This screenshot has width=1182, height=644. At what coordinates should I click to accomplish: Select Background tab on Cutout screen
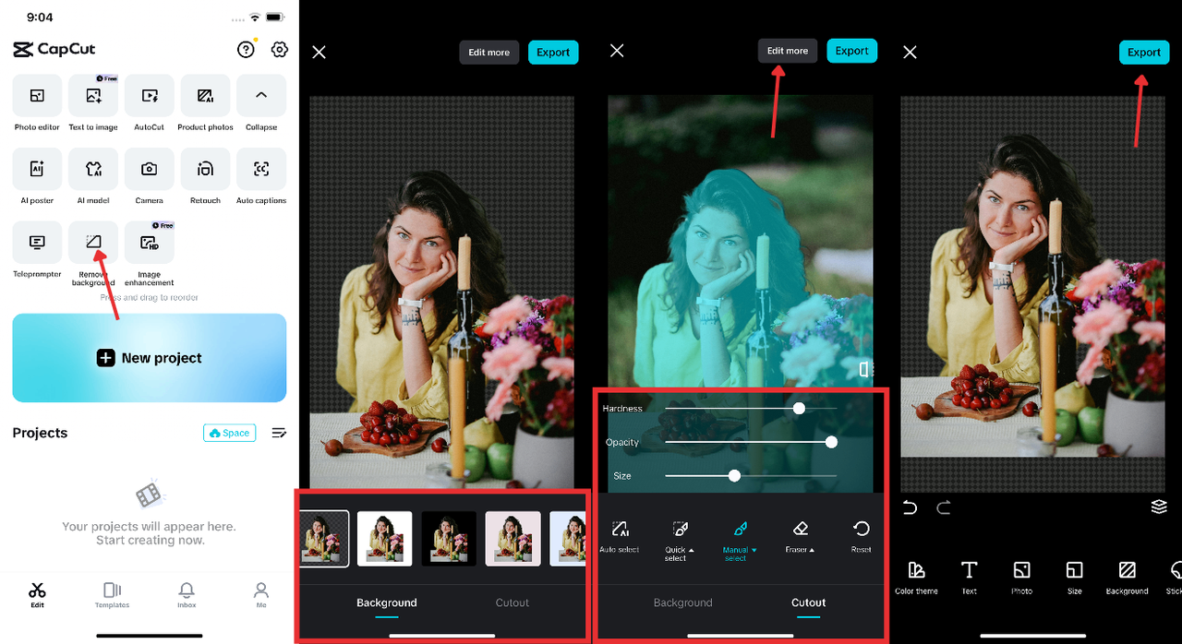click(683, 603)
